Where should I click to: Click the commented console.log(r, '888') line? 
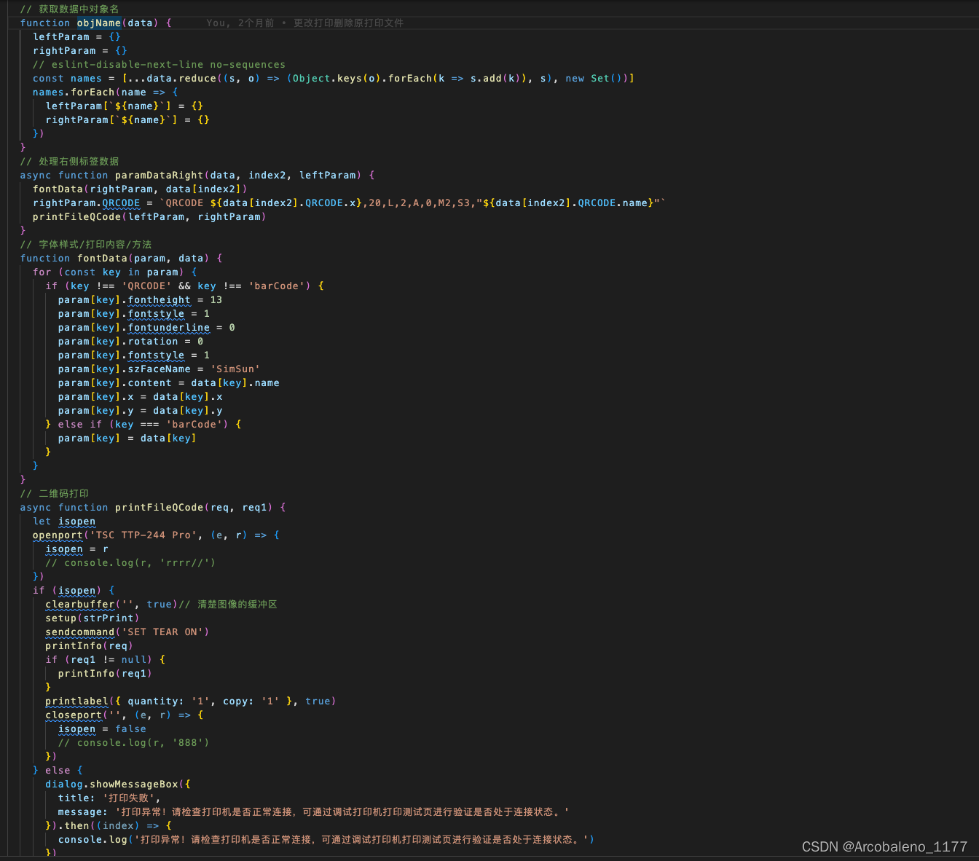[134, 742]
